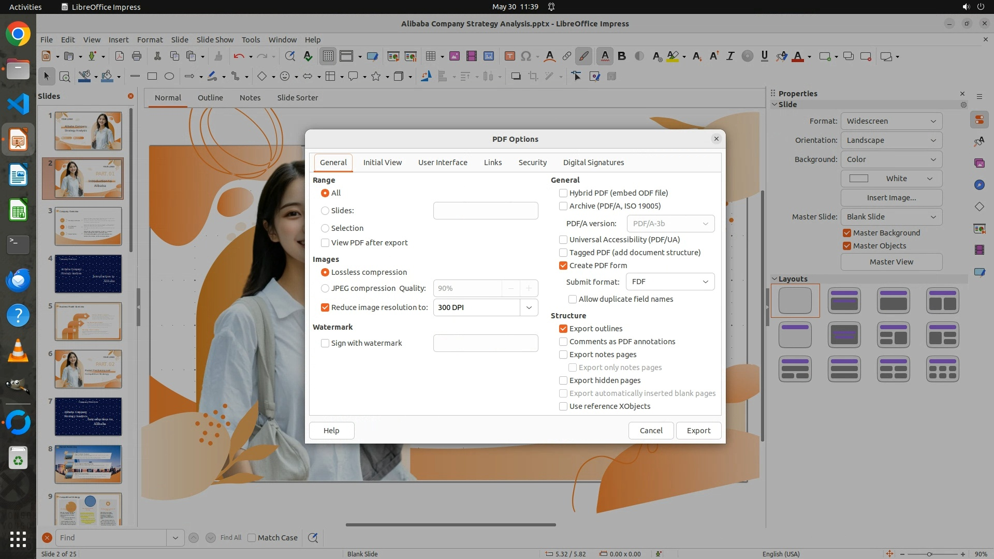Enable View PDF after export checkbox
Screen dimensions: 994x559
point(325,243)
